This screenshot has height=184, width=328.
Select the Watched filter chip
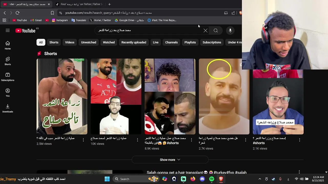(x=109, y=42)
